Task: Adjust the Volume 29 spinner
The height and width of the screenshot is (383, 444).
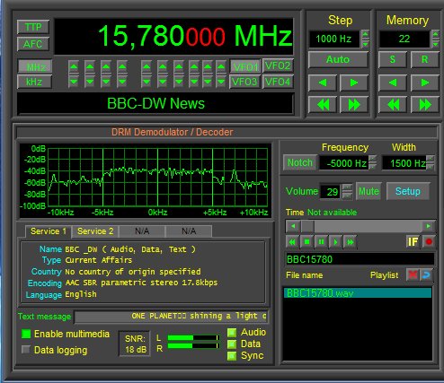Action: 347,191
